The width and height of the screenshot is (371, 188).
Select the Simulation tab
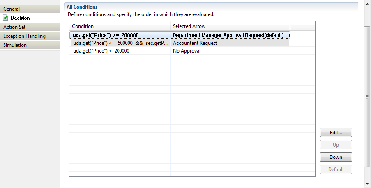30,45
